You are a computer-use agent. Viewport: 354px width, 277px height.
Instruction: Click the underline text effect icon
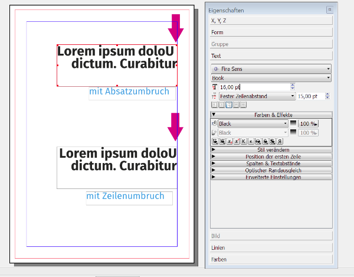click(215, 142)
